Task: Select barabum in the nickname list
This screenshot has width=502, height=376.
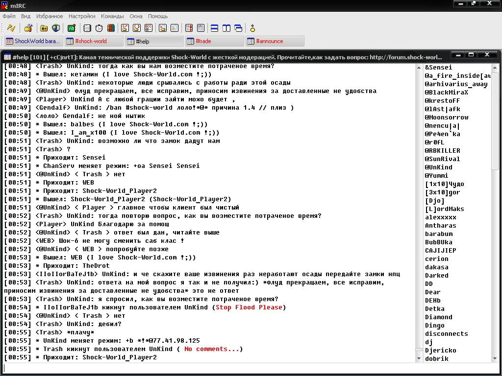Action: click(x=439, y=234)
